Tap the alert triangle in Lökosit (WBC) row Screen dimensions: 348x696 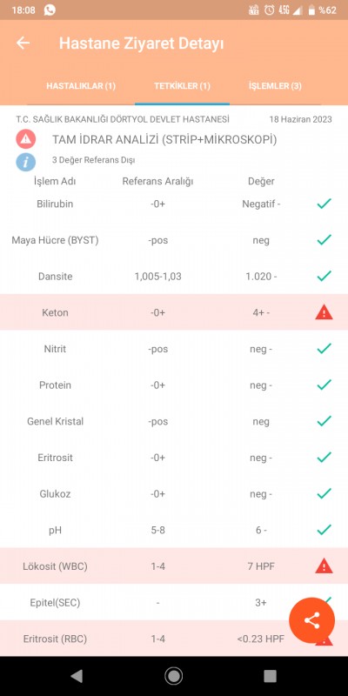[x=324, y=566]
